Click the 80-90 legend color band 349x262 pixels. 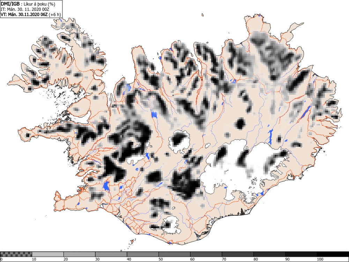point(269,254)
